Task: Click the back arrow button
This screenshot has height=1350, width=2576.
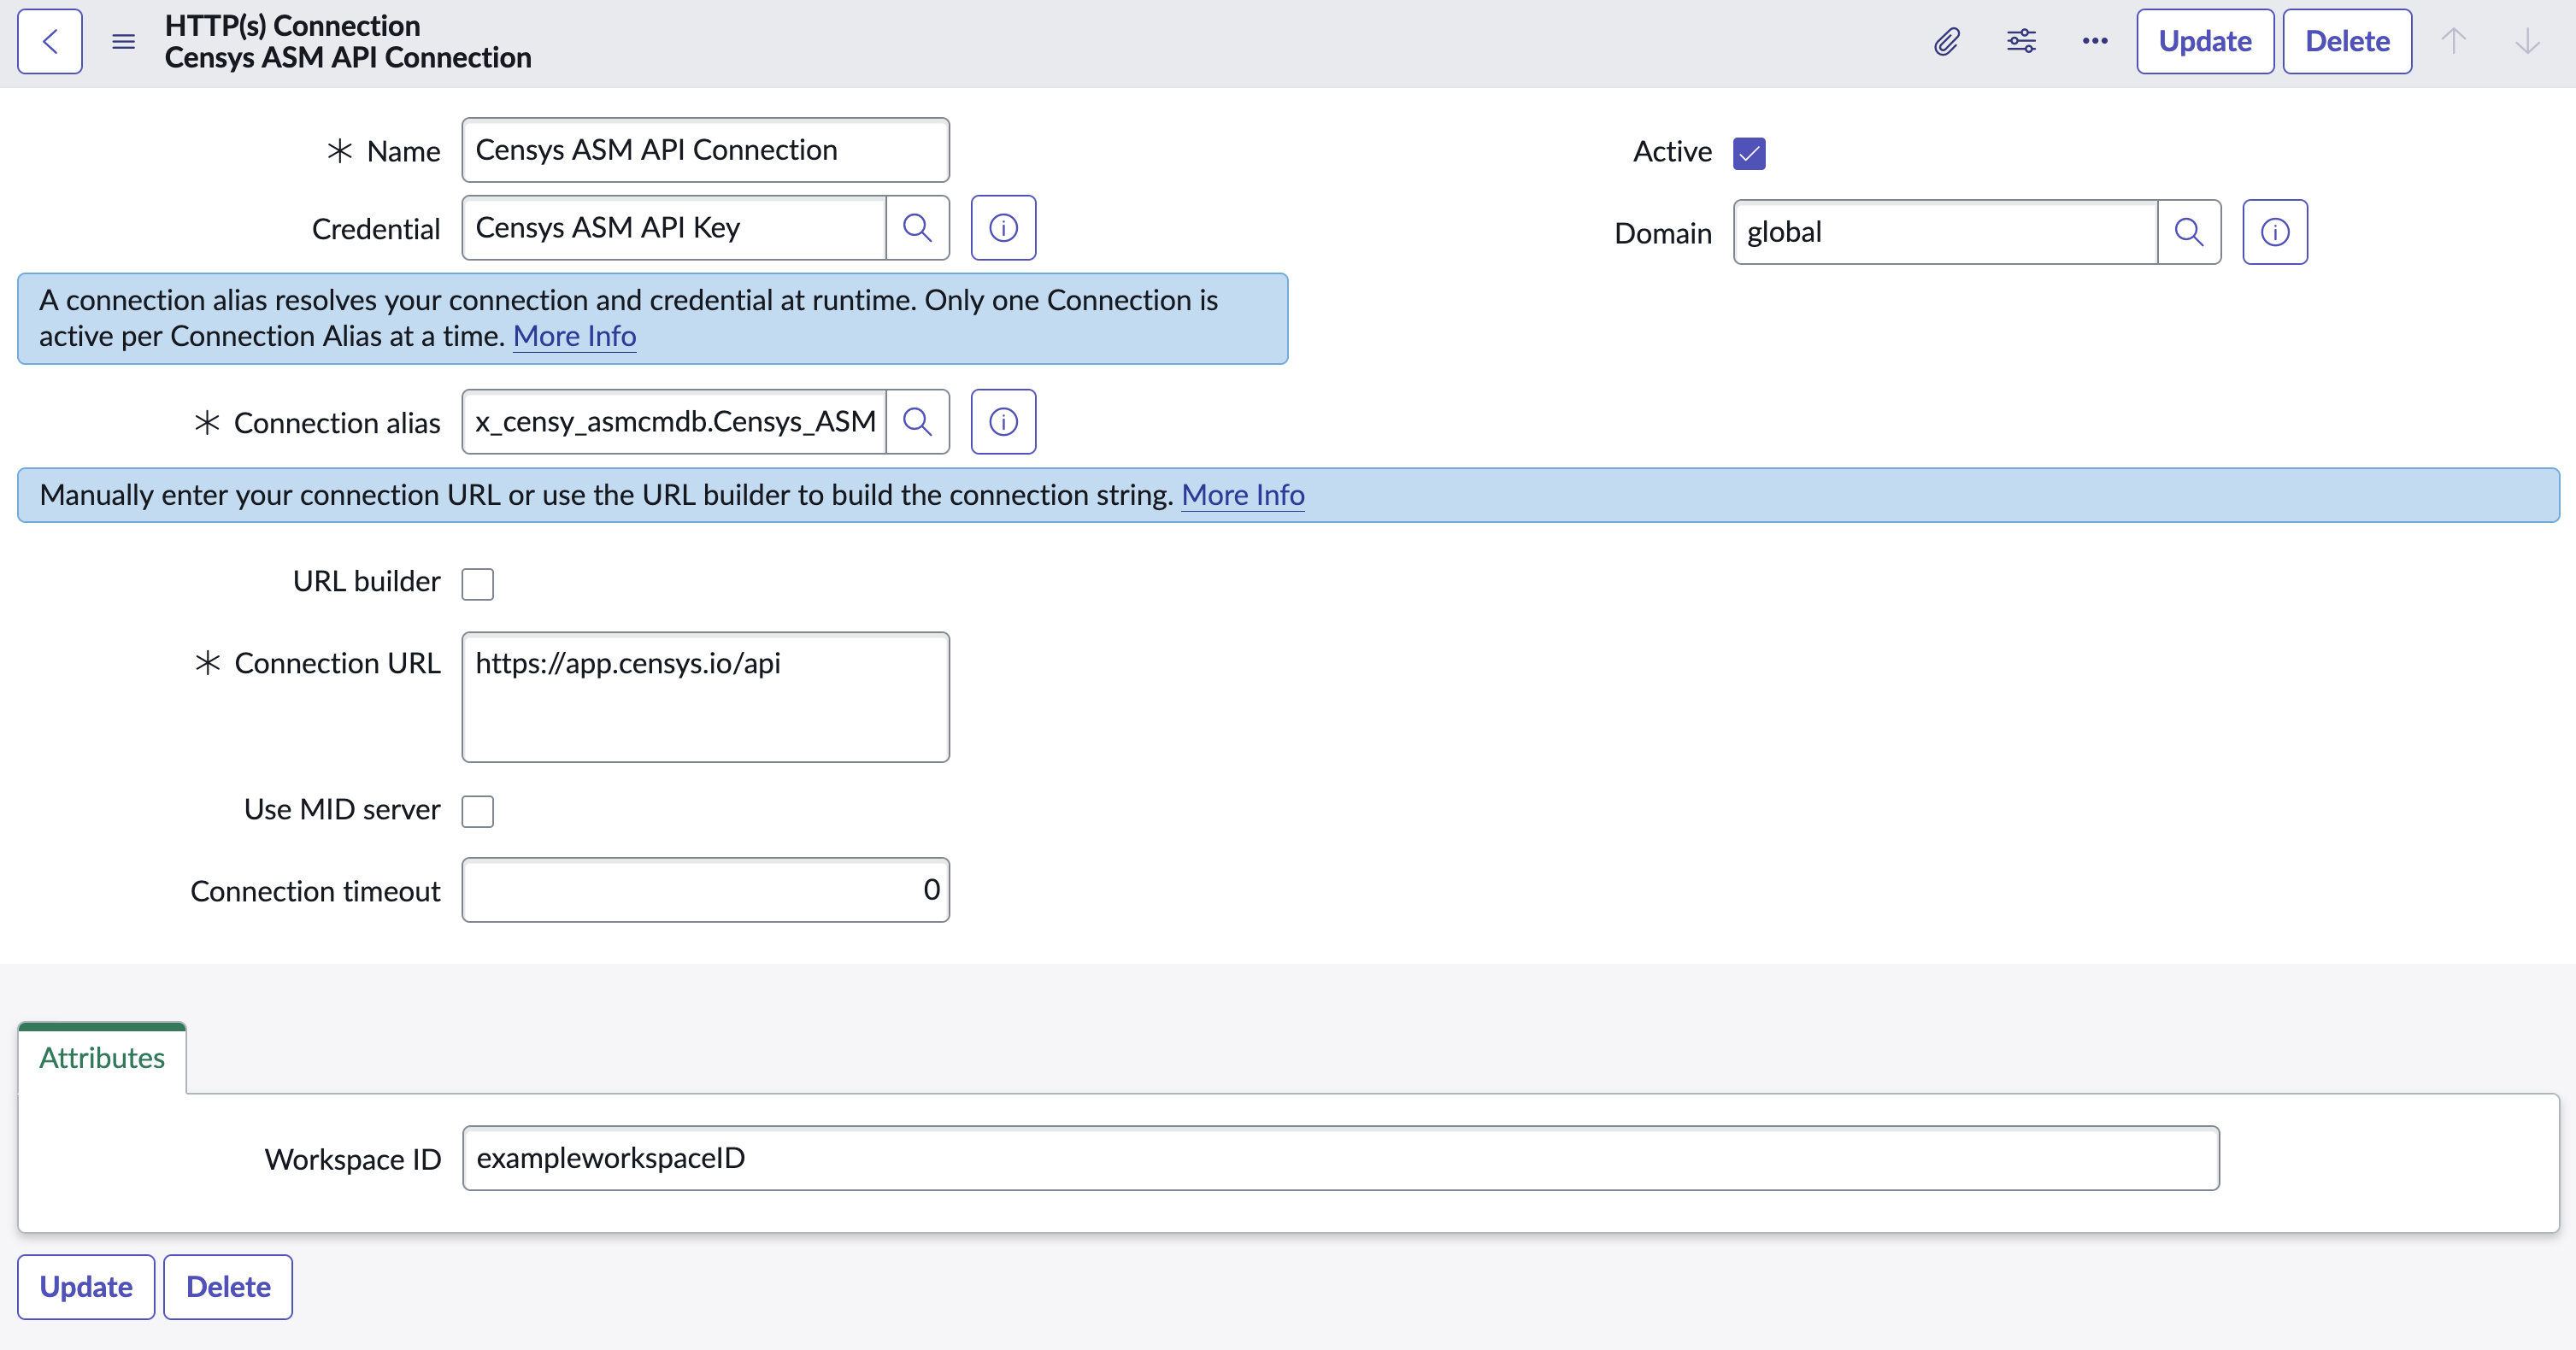Action: coord(49,41)
